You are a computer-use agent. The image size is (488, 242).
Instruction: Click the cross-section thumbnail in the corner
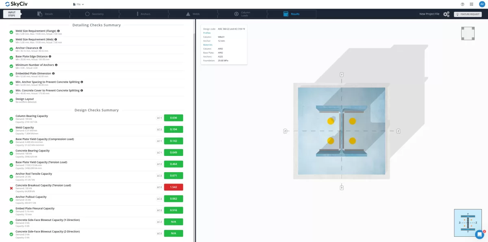point(468,223)
